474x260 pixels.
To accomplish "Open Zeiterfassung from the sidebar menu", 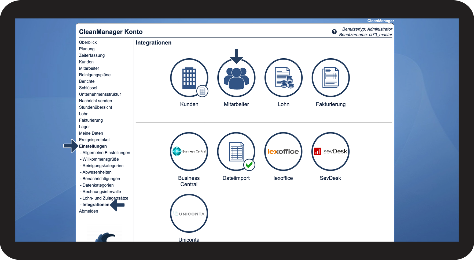I will (x=92, y=55).
